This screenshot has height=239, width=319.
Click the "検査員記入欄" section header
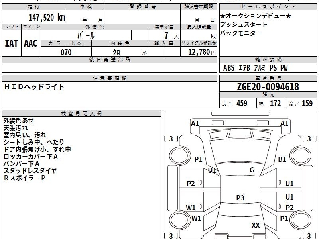point(81,114)
